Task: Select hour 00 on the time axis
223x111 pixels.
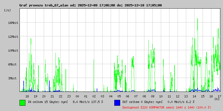Action: click(x=77, y=96)
